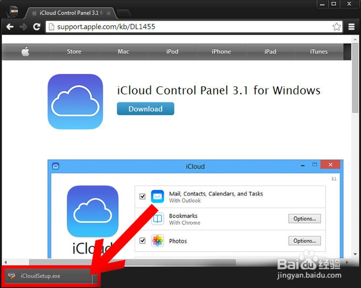The image size is (361, 288).
Task: Click the vertical scrollbar thumb
Action: [355, 77]
